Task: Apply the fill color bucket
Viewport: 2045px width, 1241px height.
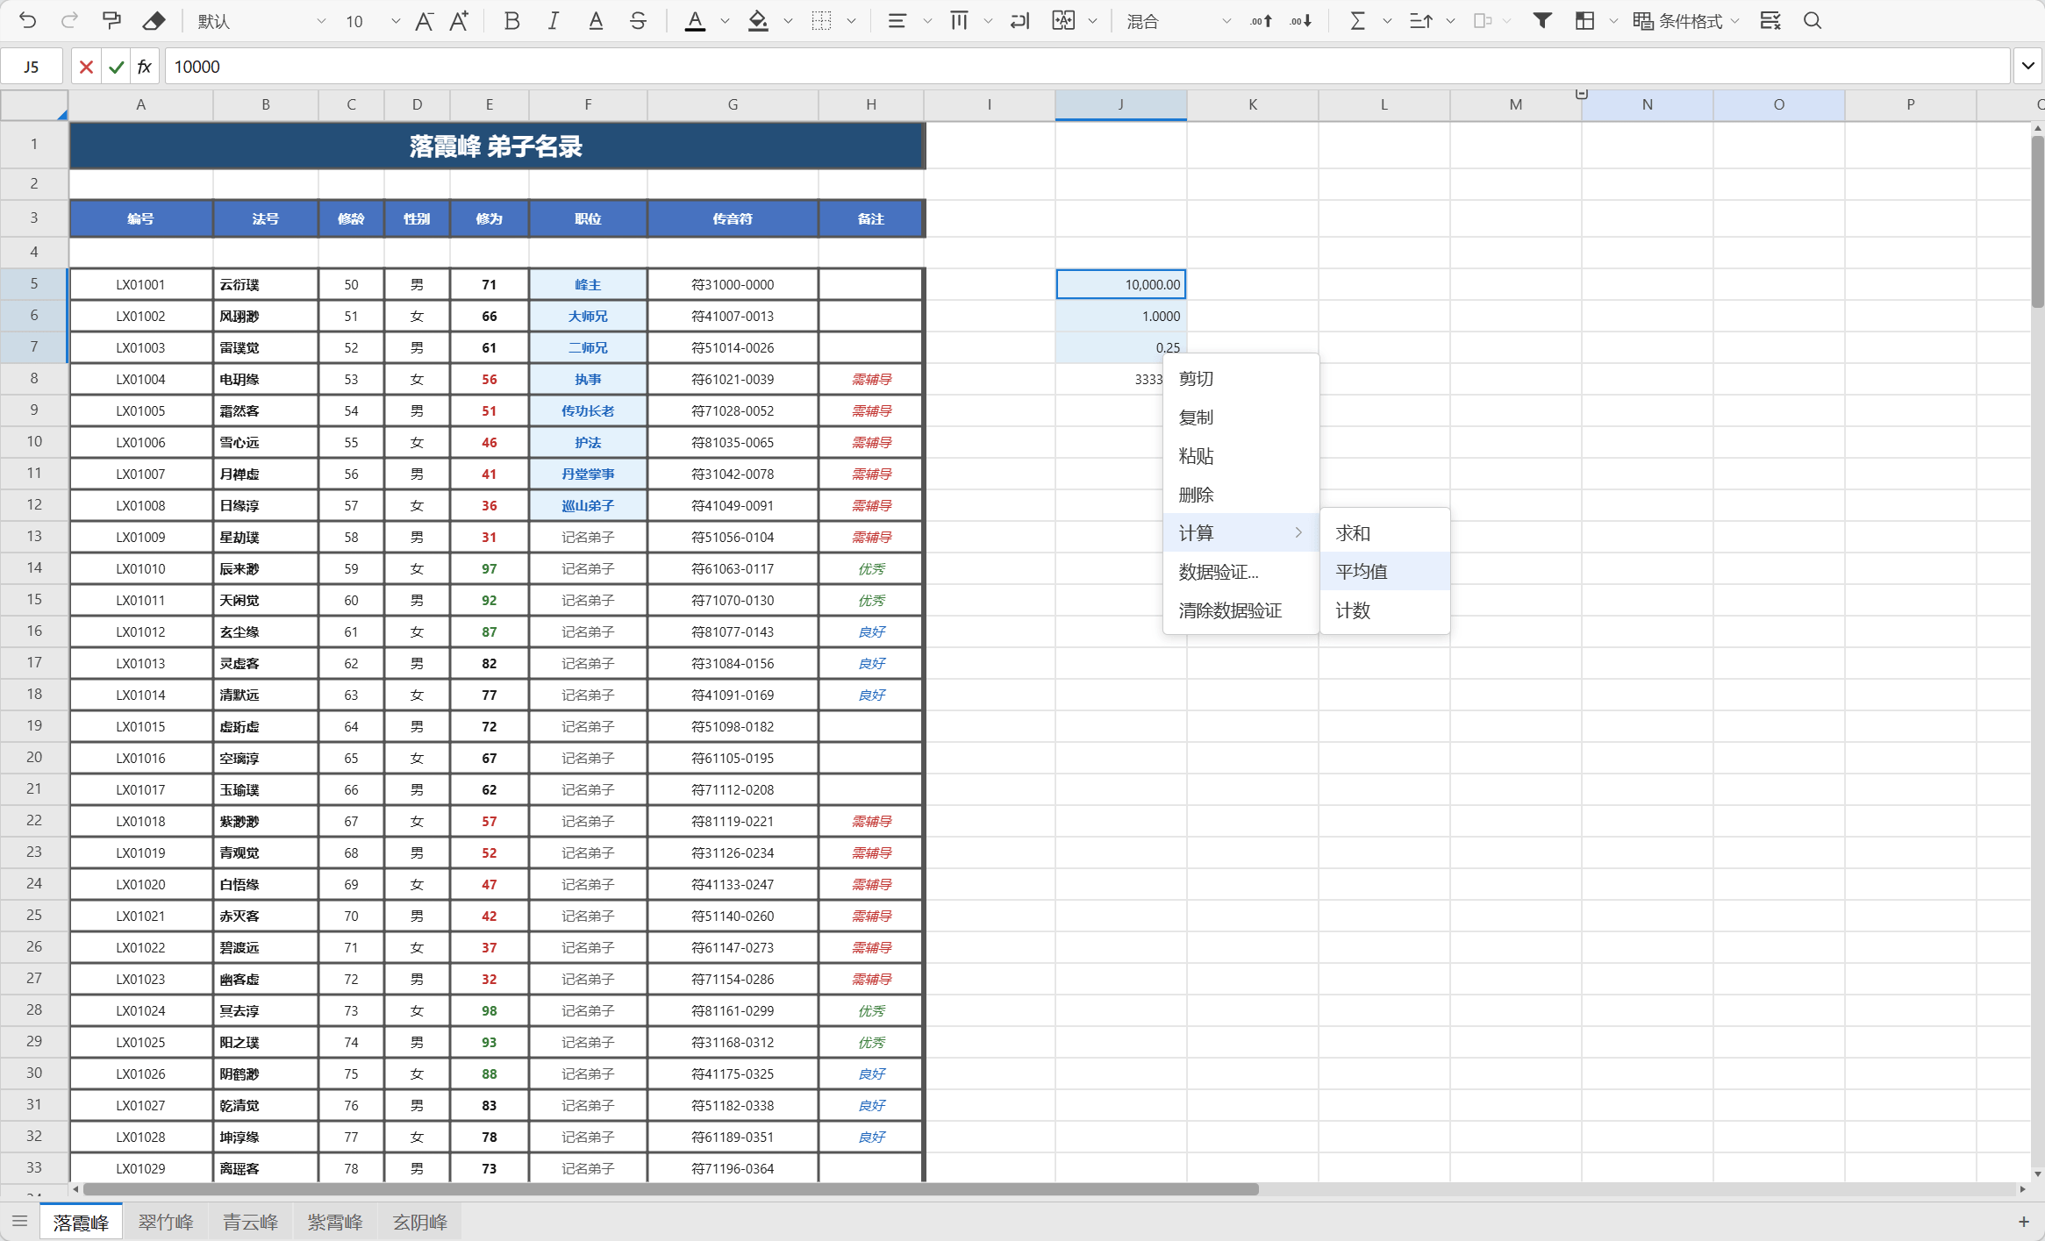Action: point(758,21)
